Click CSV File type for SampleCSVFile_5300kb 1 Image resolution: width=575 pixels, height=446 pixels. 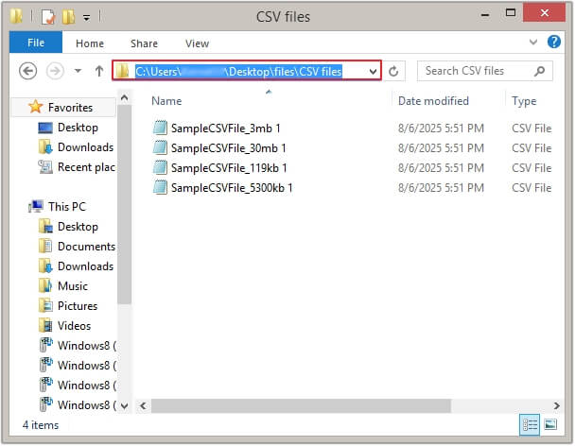(531, 188)
